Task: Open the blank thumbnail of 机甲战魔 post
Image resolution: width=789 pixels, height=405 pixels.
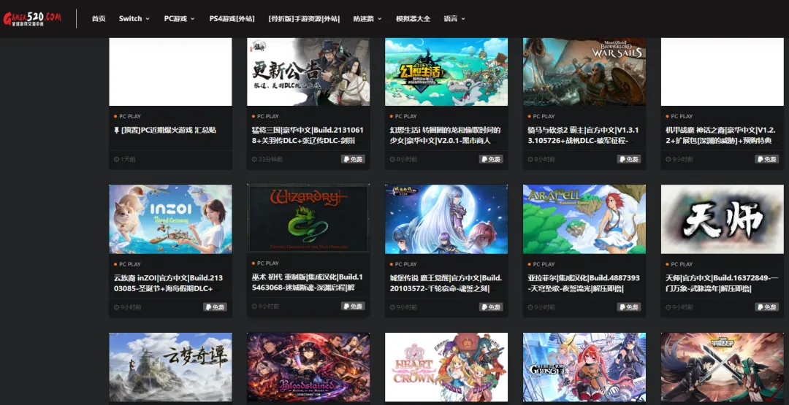Action: (722, 72)
